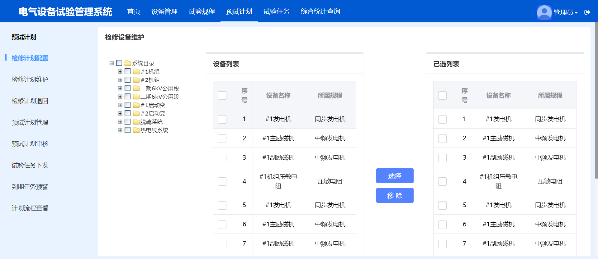Click 同步发电机 in row 5 of 设备列表
The height and width of the screenshot is (259, 598).
330,205
